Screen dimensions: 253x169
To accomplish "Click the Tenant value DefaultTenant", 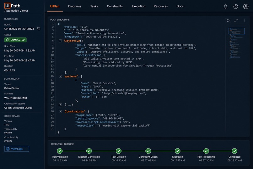I will coord(12,88).
